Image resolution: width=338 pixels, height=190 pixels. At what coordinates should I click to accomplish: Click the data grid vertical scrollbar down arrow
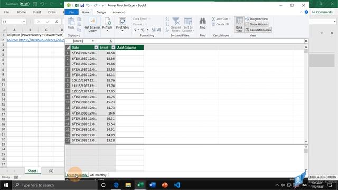point(306,141)
